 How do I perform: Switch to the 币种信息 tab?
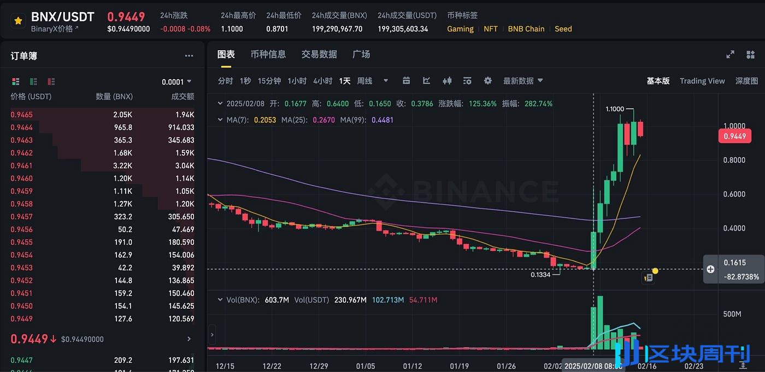268,54
